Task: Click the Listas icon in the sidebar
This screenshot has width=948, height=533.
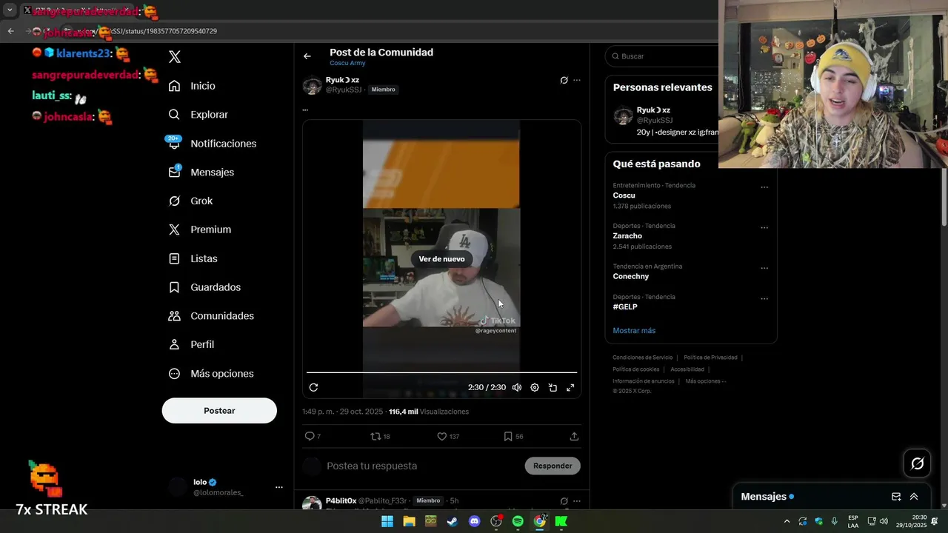Action: [x=174, y=258]
